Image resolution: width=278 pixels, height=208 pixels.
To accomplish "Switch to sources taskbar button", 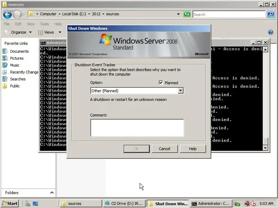I will [81, 203].
